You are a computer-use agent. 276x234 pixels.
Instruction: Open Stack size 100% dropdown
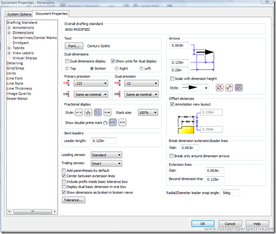click(148, 113)
